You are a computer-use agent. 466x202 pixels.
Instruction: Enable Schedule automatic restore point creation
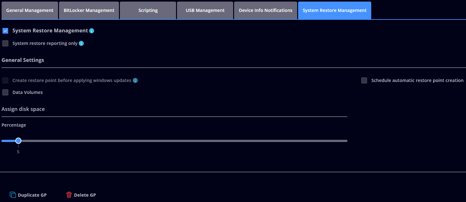click(364, 80)
